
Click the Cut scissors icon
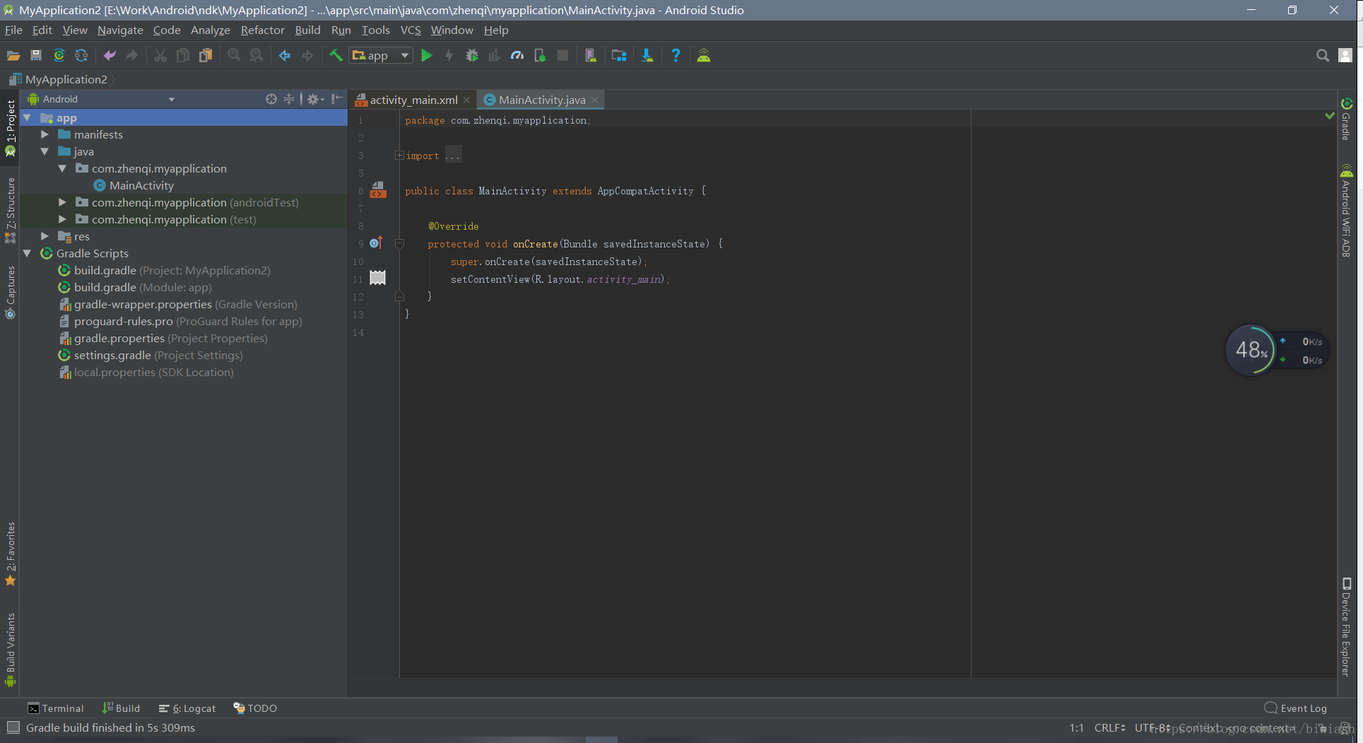(x=160, y=55)
